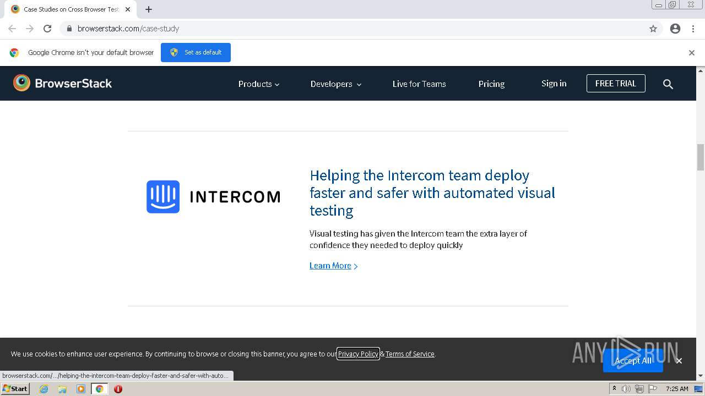
Task: Open a new browser tab with plus icon
Action: (149, 9)
